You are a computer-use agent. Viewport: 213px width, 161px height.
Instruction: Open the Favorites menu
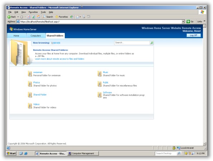(x=33, y=12)
